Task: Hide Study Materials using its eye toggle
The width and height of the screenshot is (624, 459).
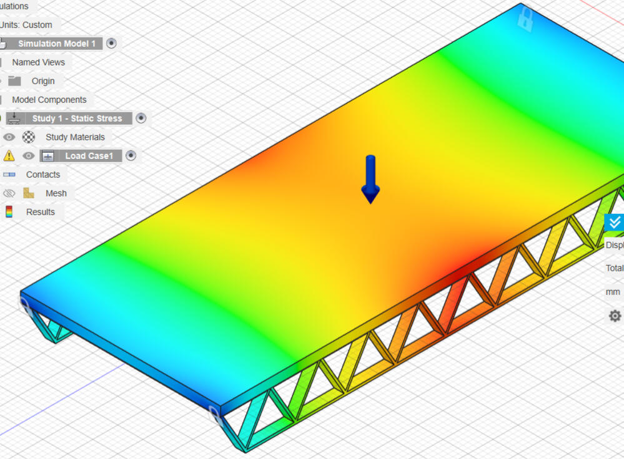Action: pos(9,137)
